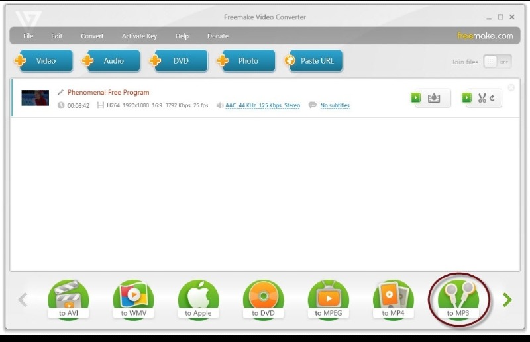The height and width of the screenshot is (342, 530).
Task: Maximize the Freemake Video Converter window
Action: 500,17
